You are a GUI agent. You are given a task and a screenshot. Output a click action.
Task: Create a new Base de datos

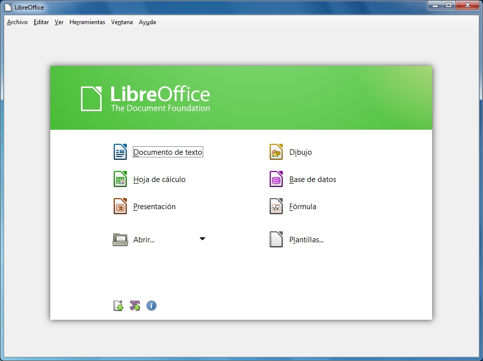(x=312, y=179)
